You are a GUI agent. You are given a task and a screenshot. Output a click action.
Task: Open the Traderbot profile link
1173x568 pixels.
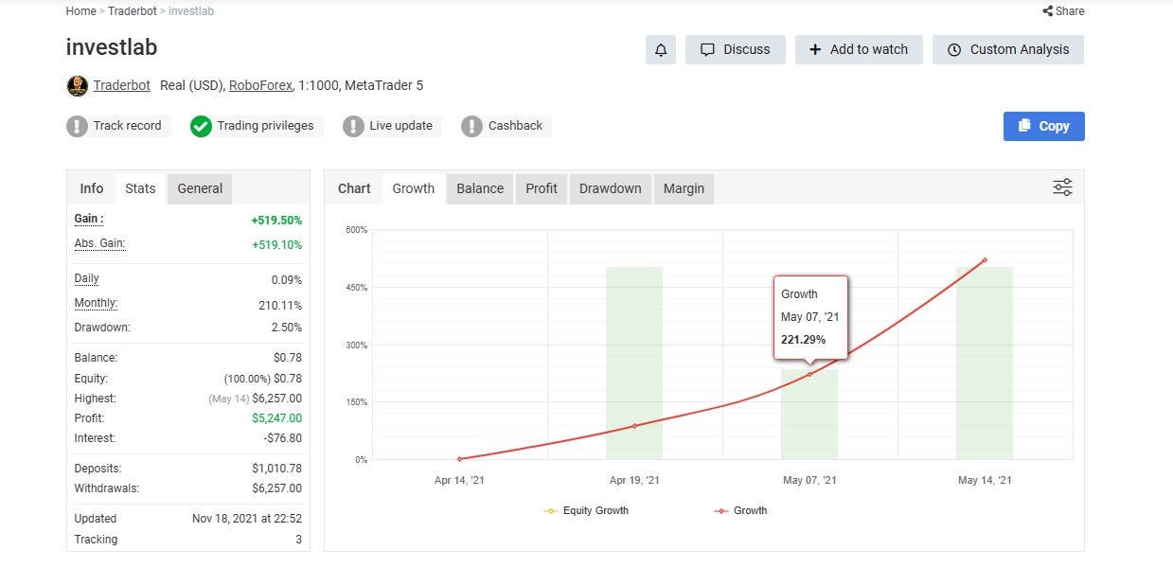[121, 85]
